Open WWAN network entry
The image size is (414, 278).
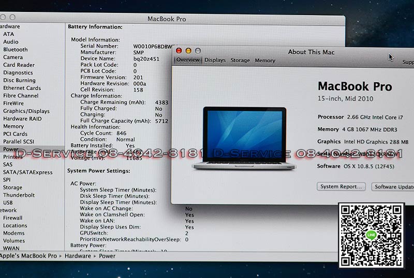[11, 248]
